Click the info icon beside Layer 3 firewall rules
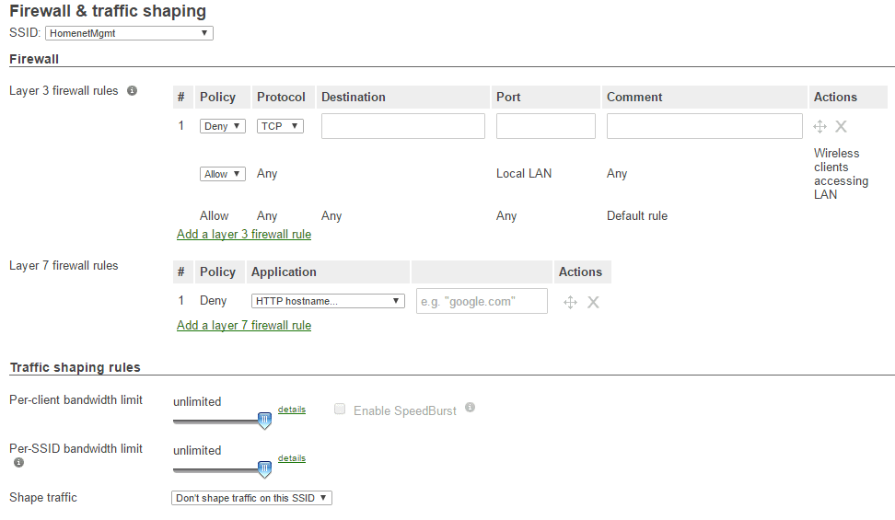The image size is (895, 520). coord(132,91)
